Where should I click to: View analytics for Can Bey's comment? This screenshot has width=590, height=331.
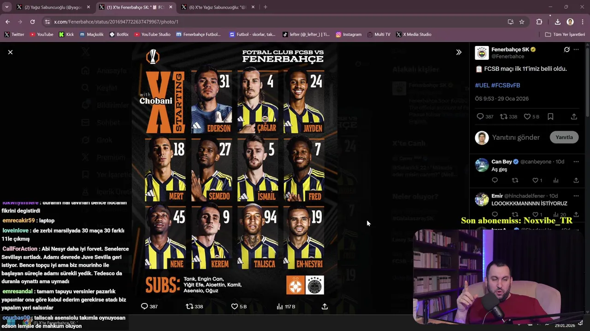coord(556,180)
